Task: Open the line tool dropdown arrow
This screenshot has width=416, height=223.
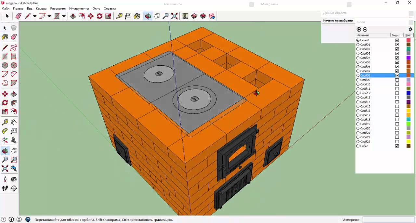Action: pyautogui.click(x=35, y=16)
